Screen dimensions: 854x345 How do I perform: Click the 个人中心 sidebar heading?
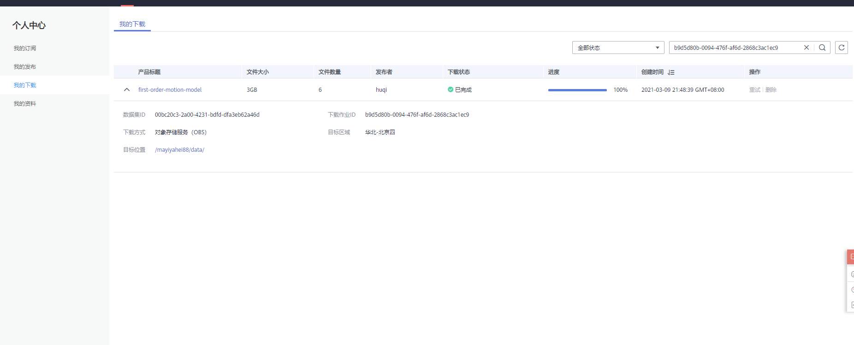click(29, 25)
